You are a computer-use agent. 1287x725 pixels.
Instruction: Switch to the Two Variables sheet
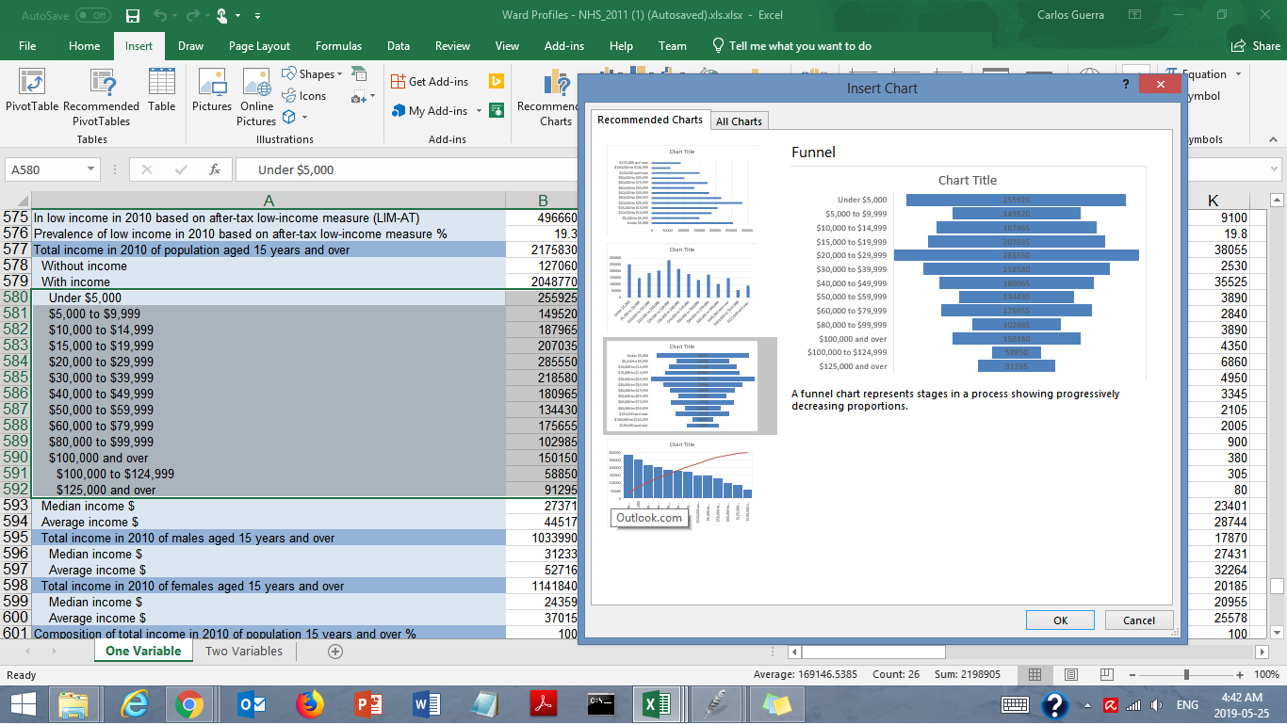point(244,651)
